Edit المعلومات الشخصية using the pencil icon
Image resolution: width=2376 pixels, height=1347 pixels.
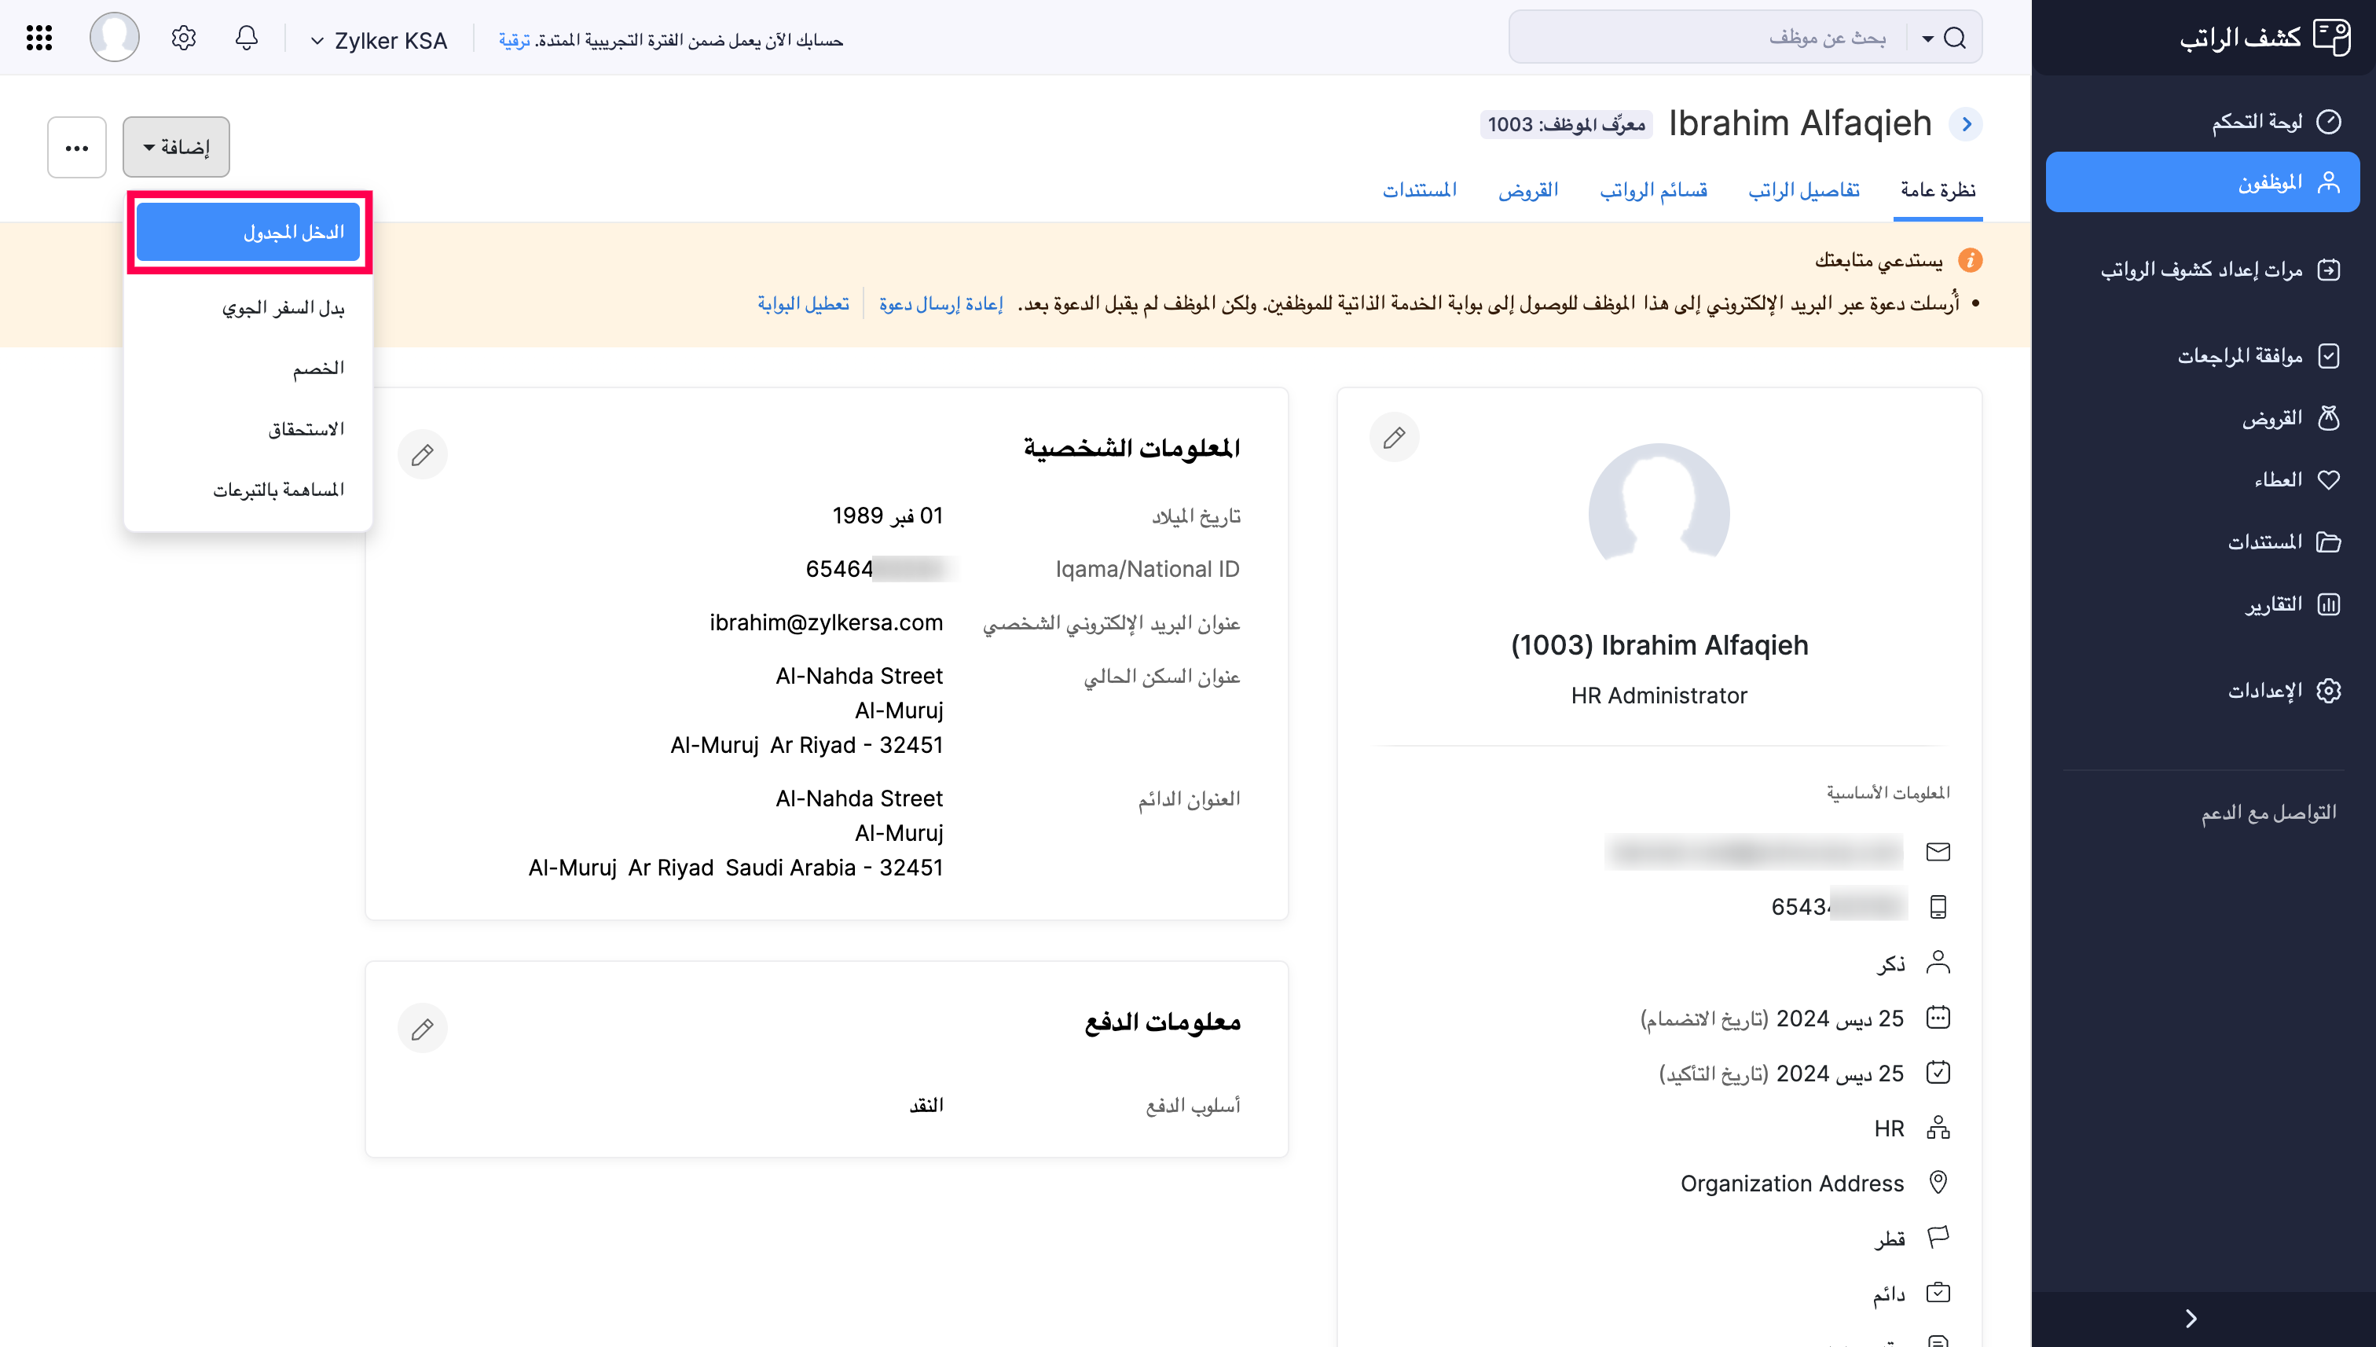[x=423, y=454]
